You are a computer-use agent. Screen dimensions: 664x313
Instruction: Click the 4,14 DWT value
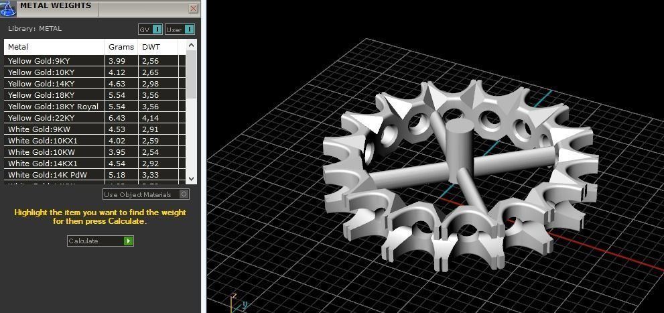pyautogui.click(x=150, y=118)
